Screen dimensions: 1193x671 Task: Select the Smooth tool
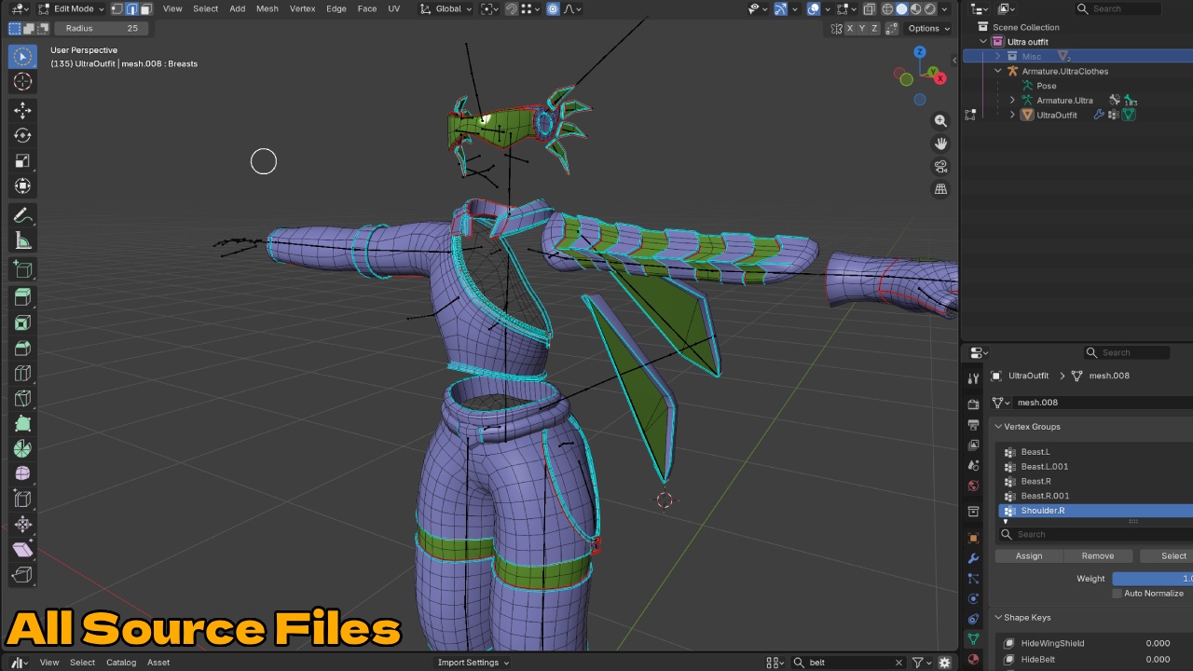click(x=22, y=473)
